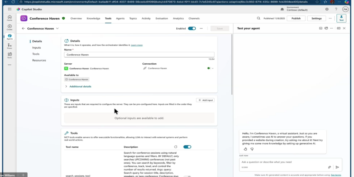Viewport: 354px width, 177px height.
Task: Give thumbs down to the greeting message
Action: point(252,149)
